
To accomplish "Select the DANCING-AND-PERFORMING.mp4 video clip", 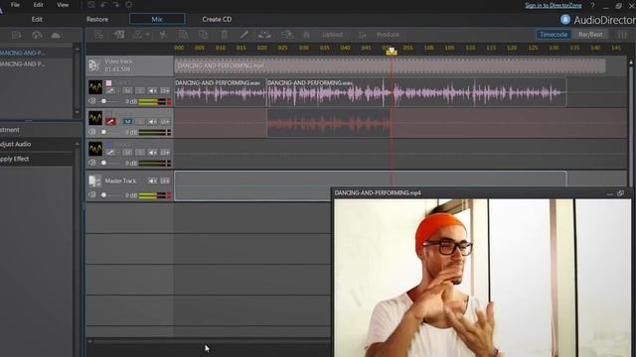I will click(390, 65).
